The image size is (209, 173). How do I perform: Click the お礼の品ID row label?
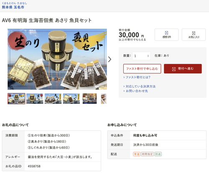pos(13,166)
